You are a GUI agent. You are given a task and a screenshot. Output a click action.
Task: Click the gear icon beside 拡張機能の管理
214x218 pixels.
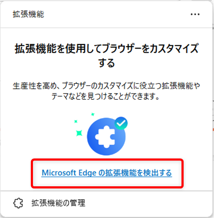(18, 203)
